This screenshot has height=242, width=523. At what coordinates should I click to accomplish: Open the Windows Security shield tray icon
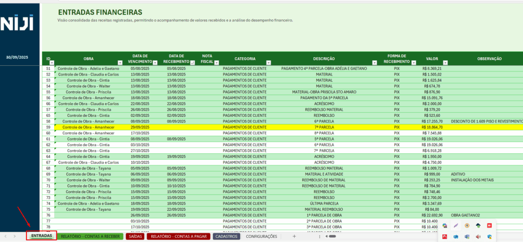[x=490, y=236]
